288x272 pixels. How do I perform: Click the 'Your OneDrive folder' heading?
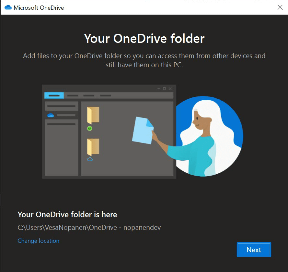[144, 39]
